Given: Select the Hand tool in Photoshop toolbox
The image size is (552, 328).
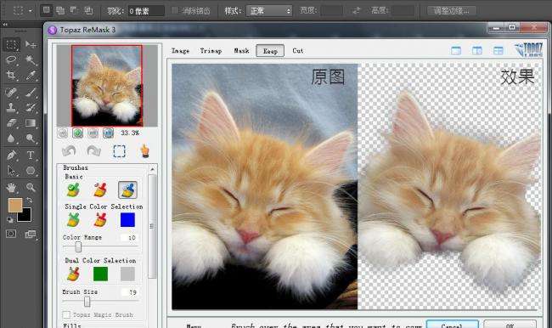Looking at the screenshot, I should (x=12, y=188).
